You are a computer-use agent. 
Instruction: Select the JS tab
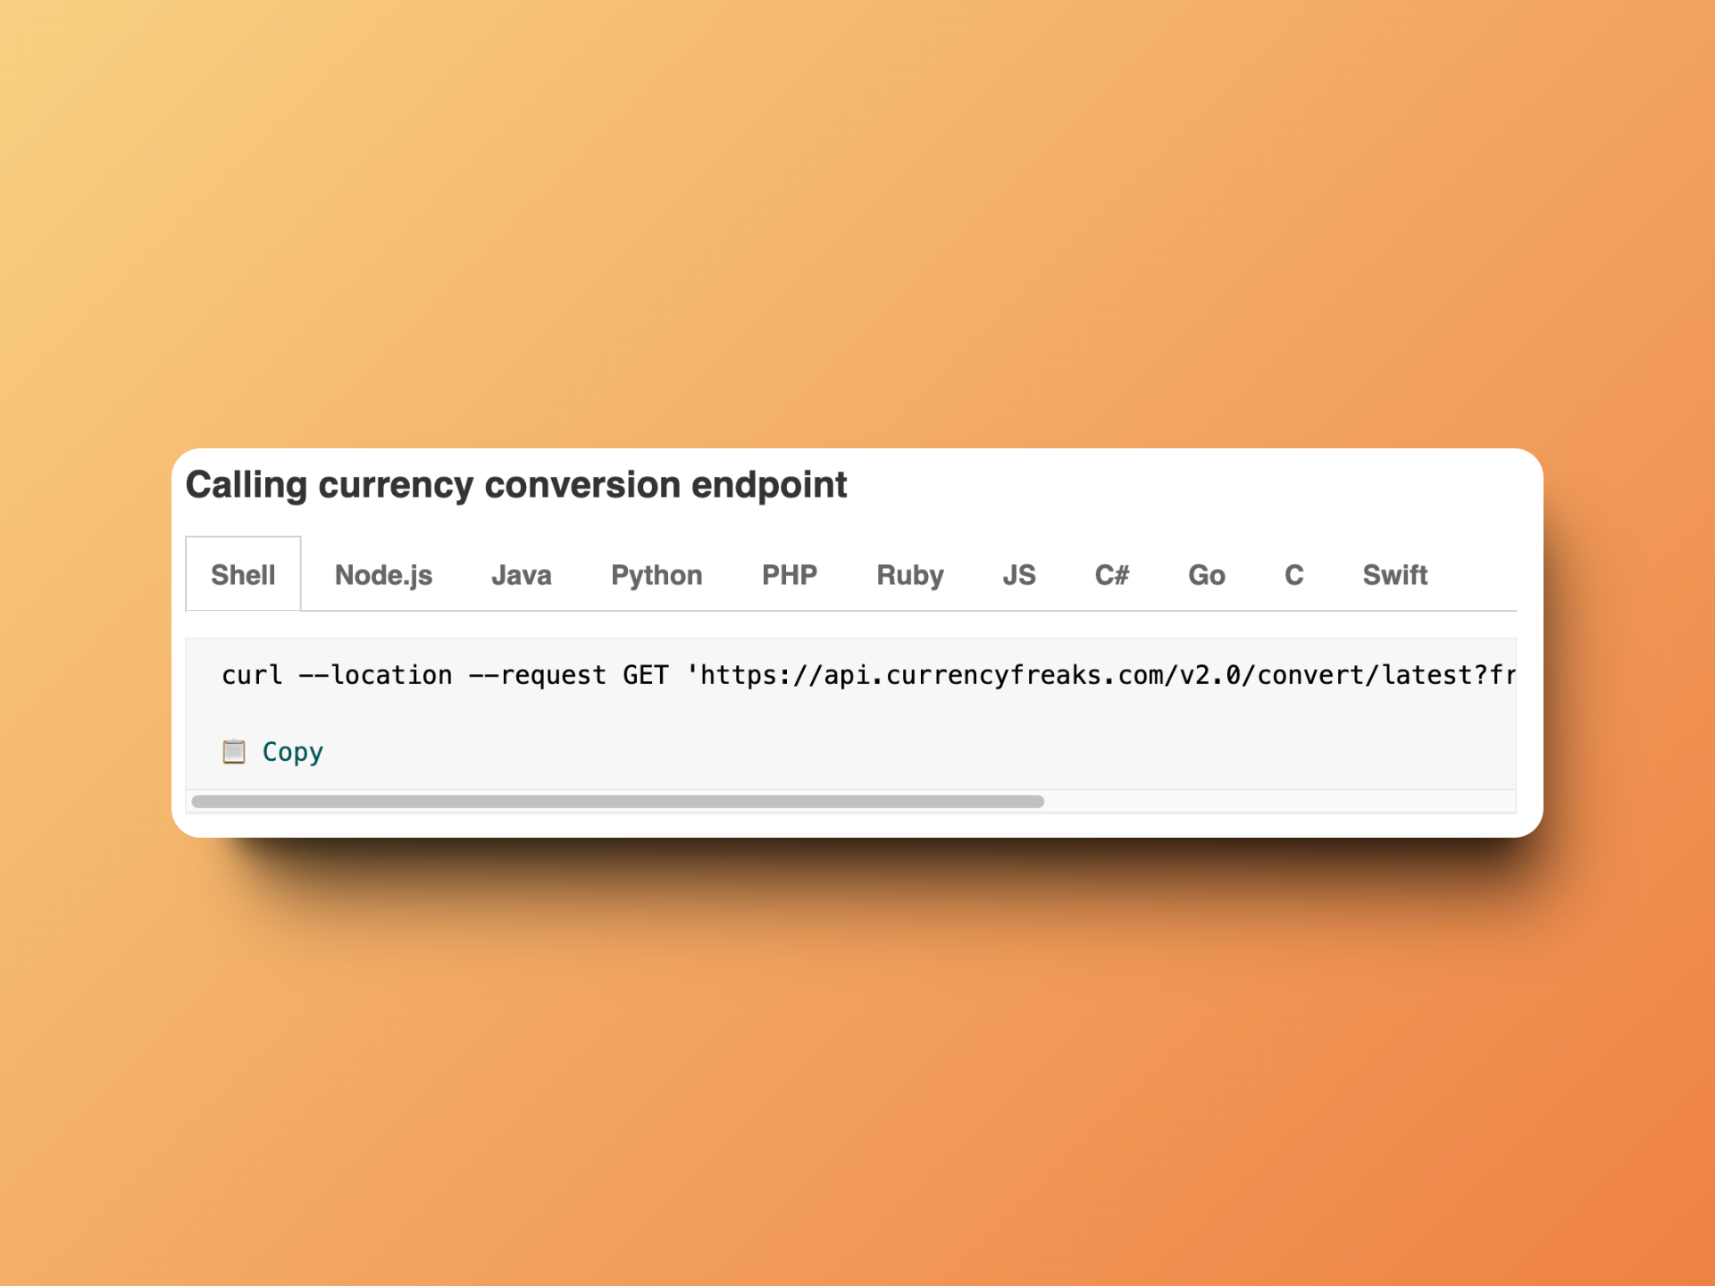[x=1018, y=572]
